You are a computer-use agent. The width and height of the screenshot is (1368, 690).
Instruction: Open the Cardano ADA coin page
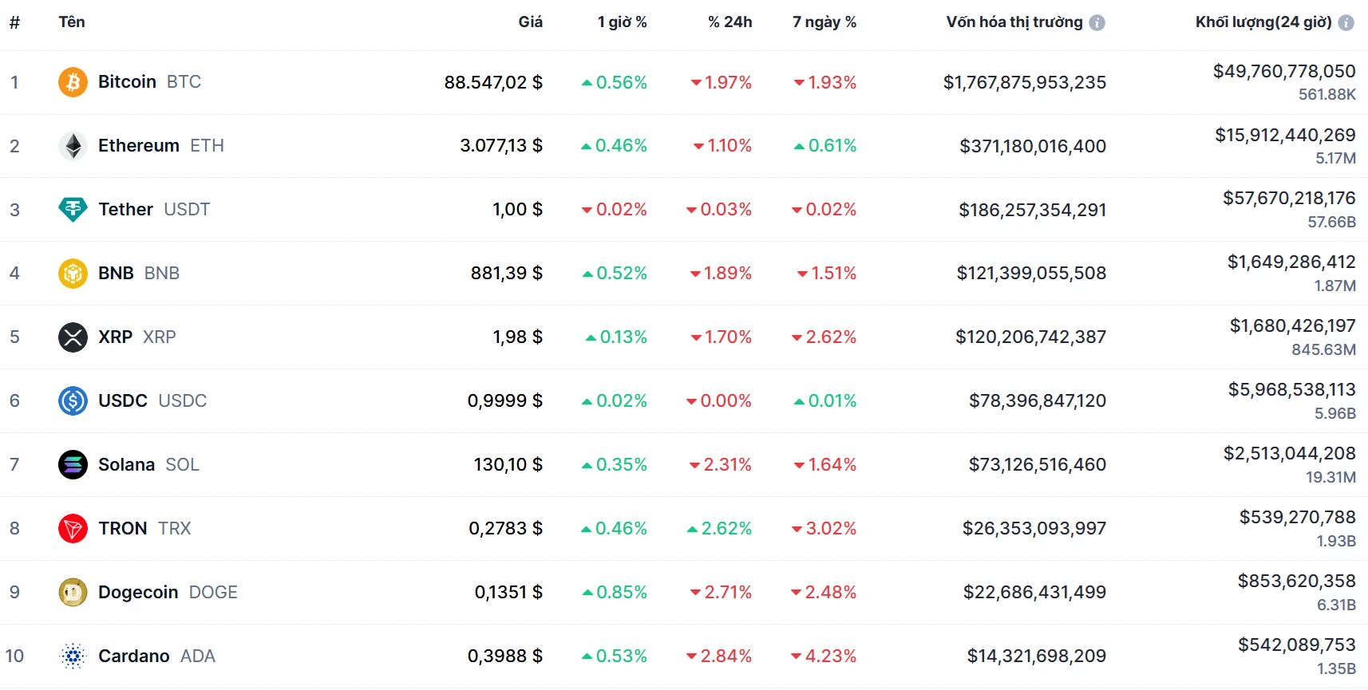click(x=134, y=656)
